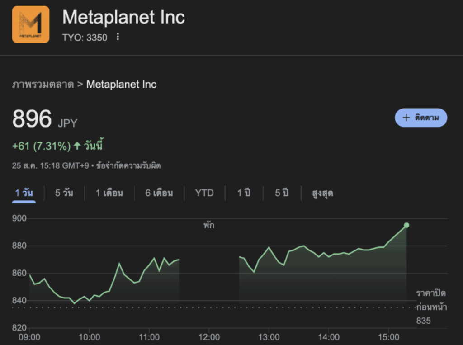Click the ติดตาม follow button
Image resolution: width=463 pixels, height=345 pixels.
click(x=420, y=118)
